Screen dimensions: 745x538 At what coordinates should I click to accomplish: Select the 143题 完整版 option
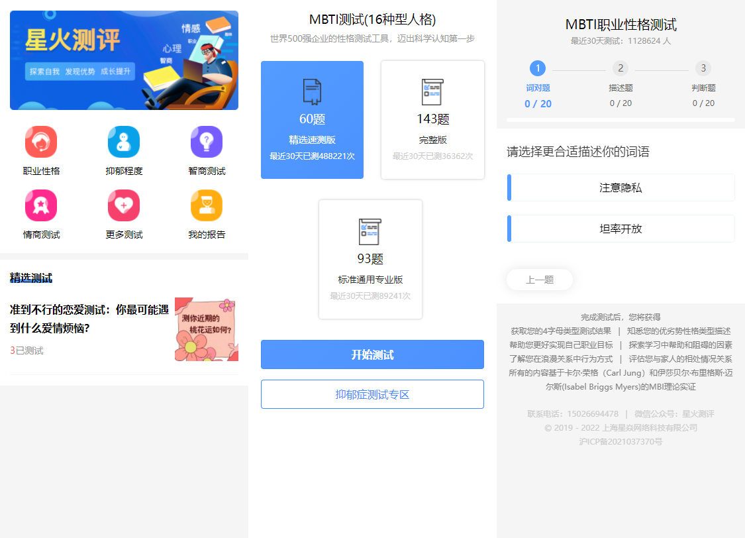pyautogui.click(x=433, y=120)
